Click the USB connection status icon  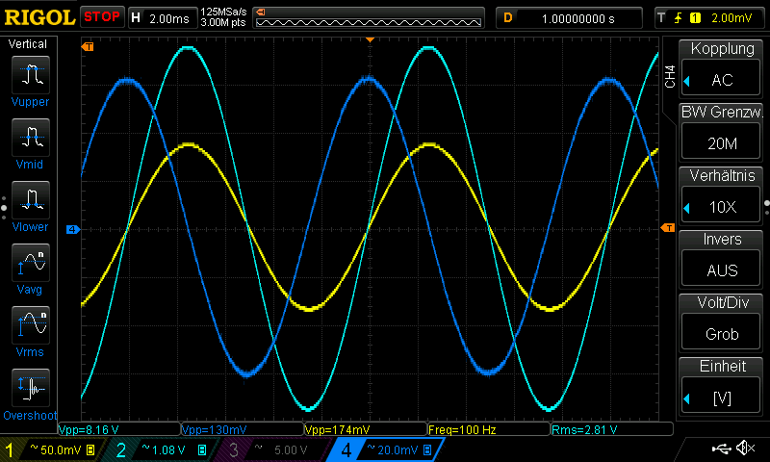[721, 448]
